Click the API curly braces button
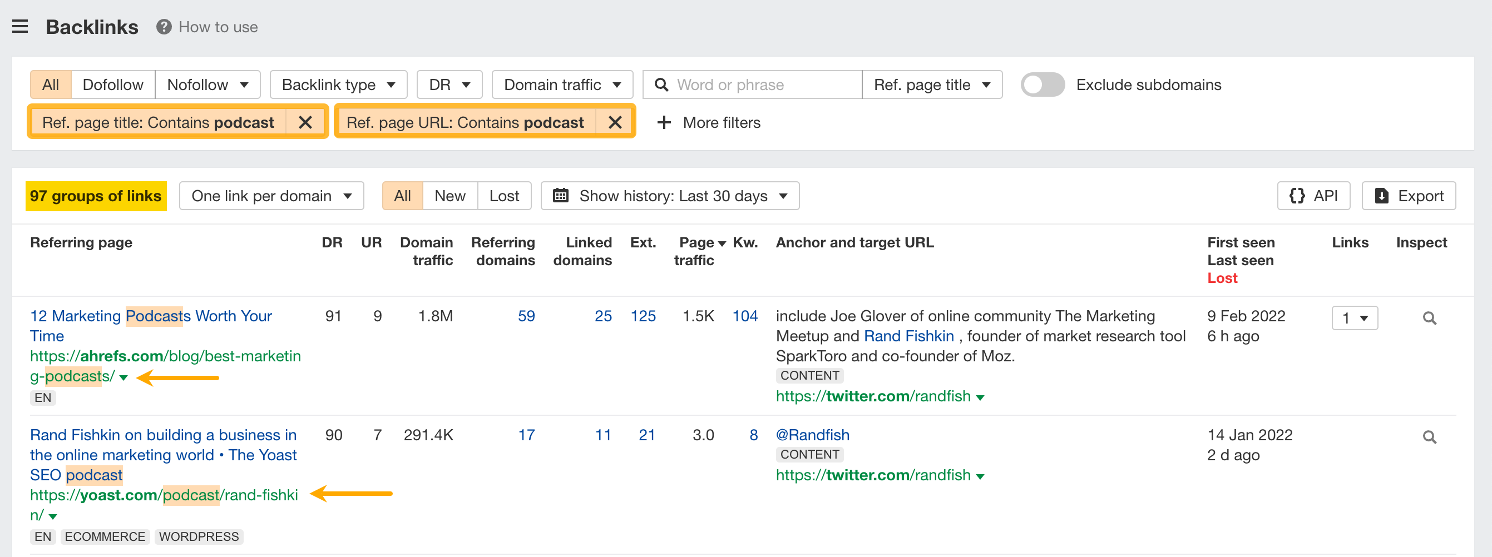The height and width of the screenshot is (557, 1492). pyautogui.click(x=1313, y=196)
